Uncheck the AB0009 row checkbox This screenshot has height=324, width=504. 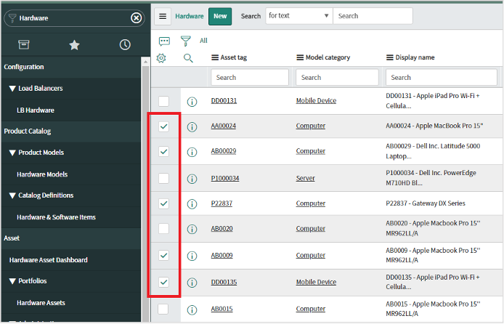pyautogui.click(x=163, y=256)
